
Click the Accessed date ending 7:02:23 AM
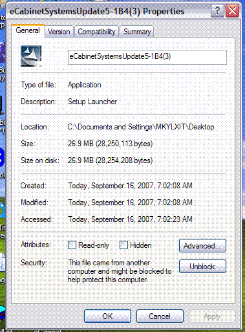[130, 219]
